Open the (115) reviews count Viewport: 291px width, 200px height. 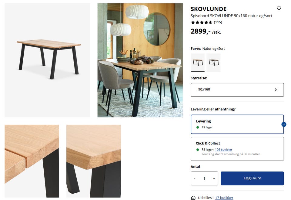point(218,22)
